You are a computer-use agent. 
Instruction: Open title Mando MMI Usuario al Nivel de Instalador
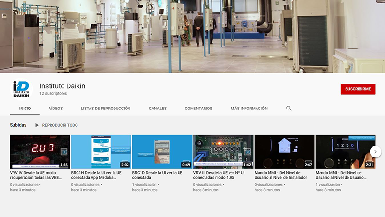pos(281,175)
